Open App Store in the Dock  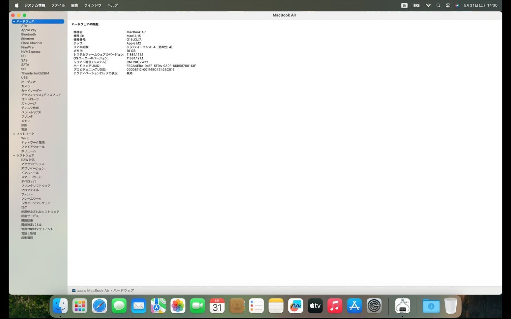pyautogui.click(x=355, y=306)
